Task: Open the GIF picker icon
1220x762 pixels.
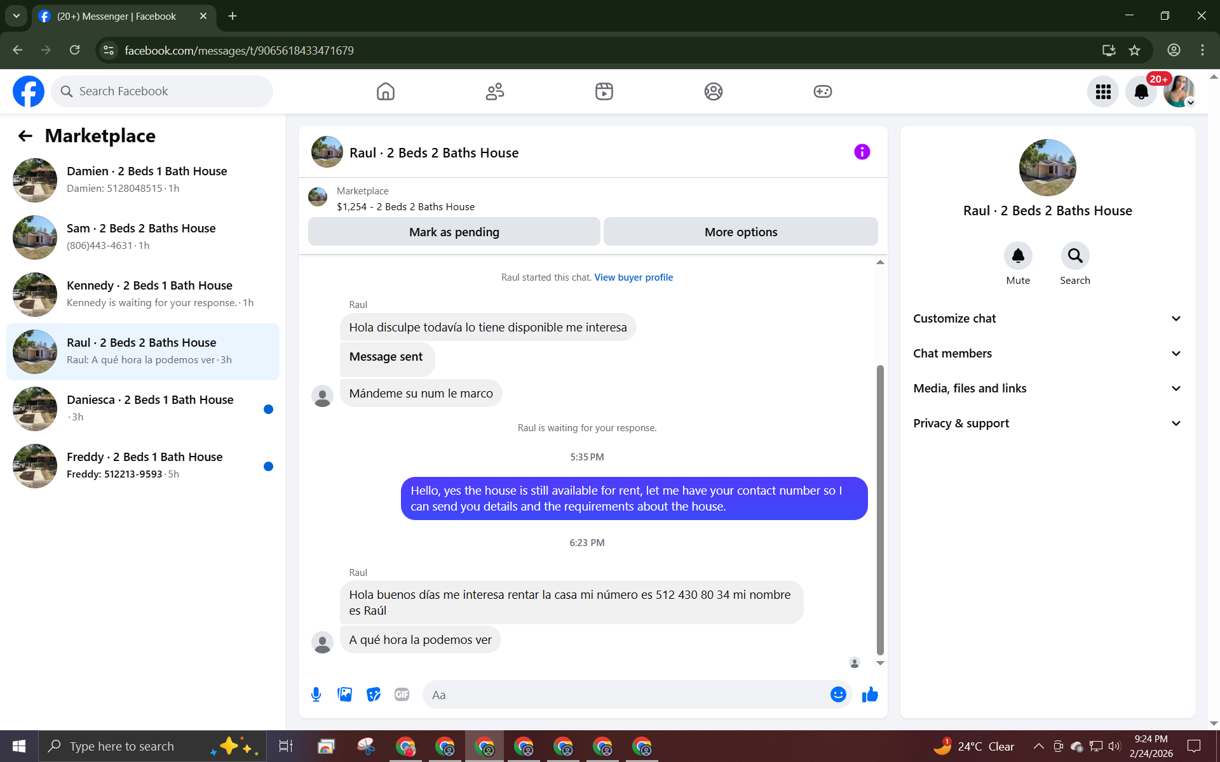Action: (x=402, y=695)
